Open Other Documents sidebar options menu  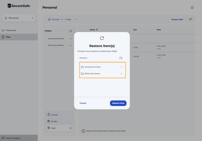[x=71, y=45]
